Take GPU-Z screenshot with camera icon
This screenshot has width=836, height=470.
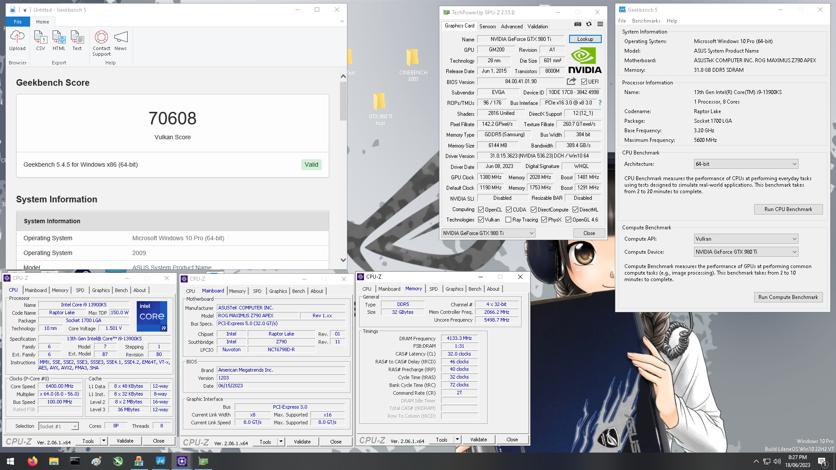[577, 24]
